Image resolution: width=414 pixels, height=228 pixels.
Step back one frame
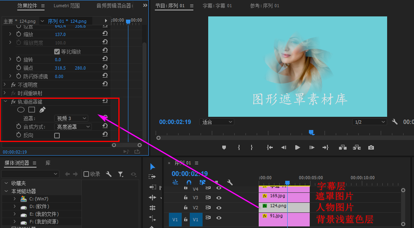pyautogui.click(x=284, y=148)
